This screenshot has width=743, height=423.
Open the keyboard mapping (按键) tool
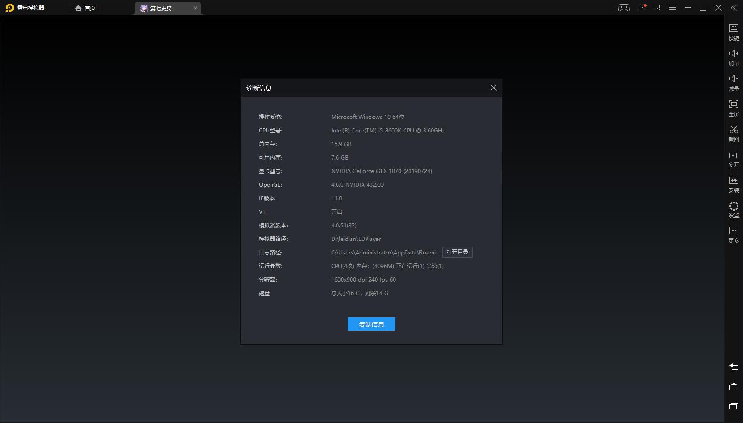click(733, 32)
